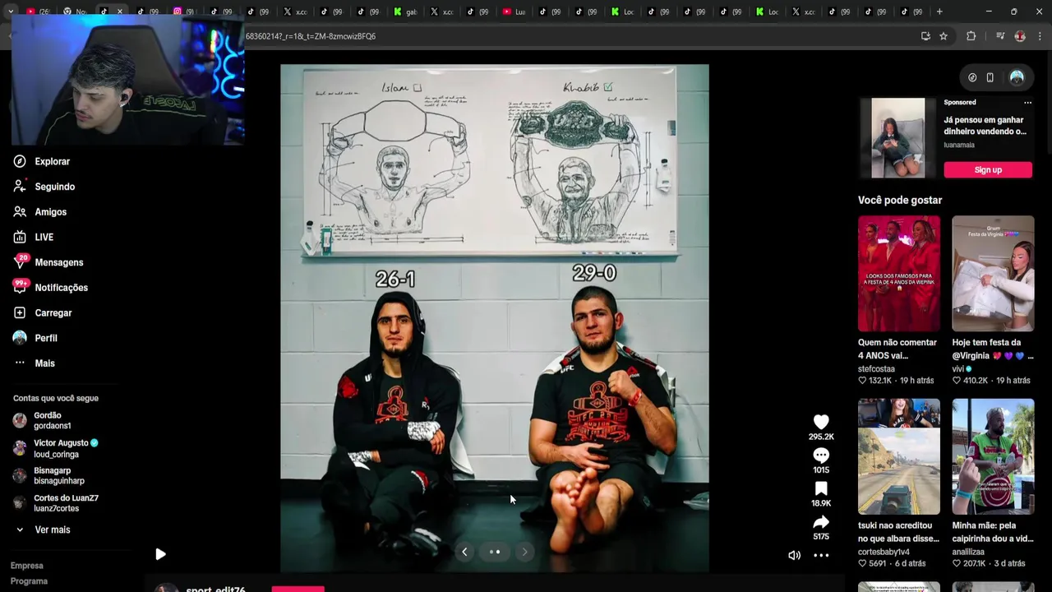This screenshot has width=1052, height=592.
Task: Click the phone app icon at top right
Action: [990, 77]
